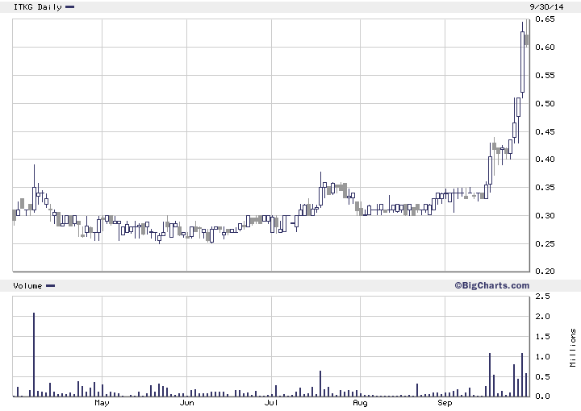Click the 0.5 volume axis label

(542, 376)
